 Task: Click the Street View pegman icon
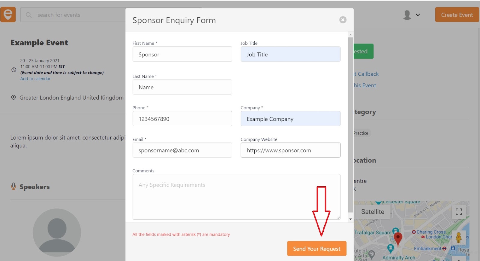(x=458, y=238)
